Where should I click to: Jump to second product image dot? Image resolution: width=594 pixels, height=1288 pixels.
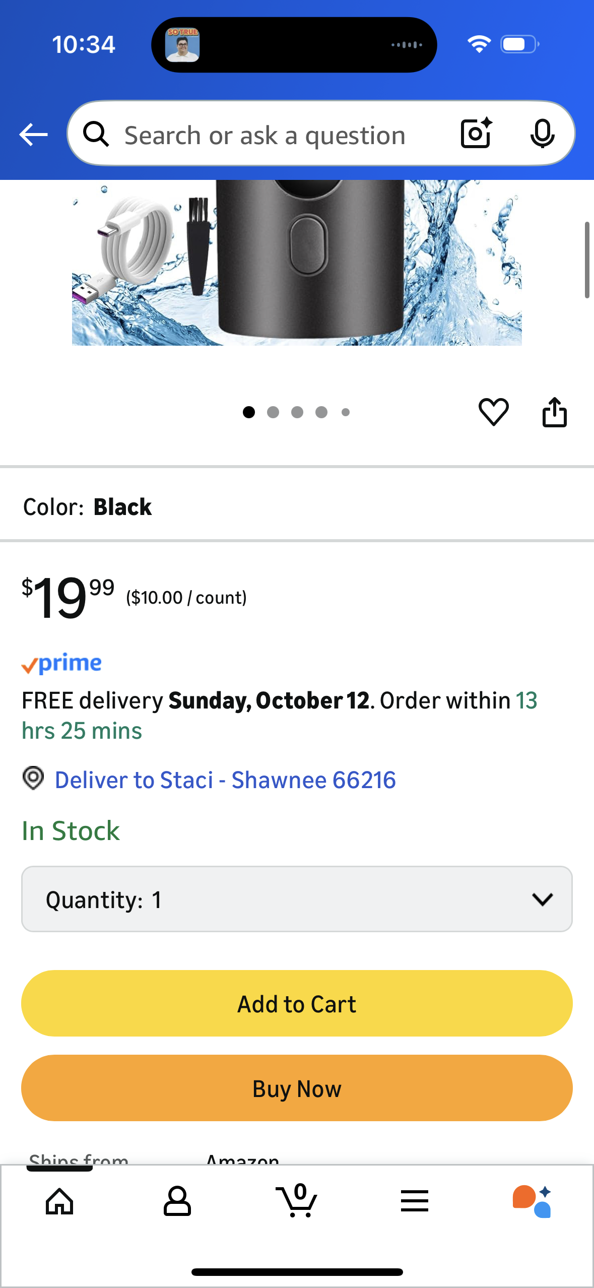(273, 412)
